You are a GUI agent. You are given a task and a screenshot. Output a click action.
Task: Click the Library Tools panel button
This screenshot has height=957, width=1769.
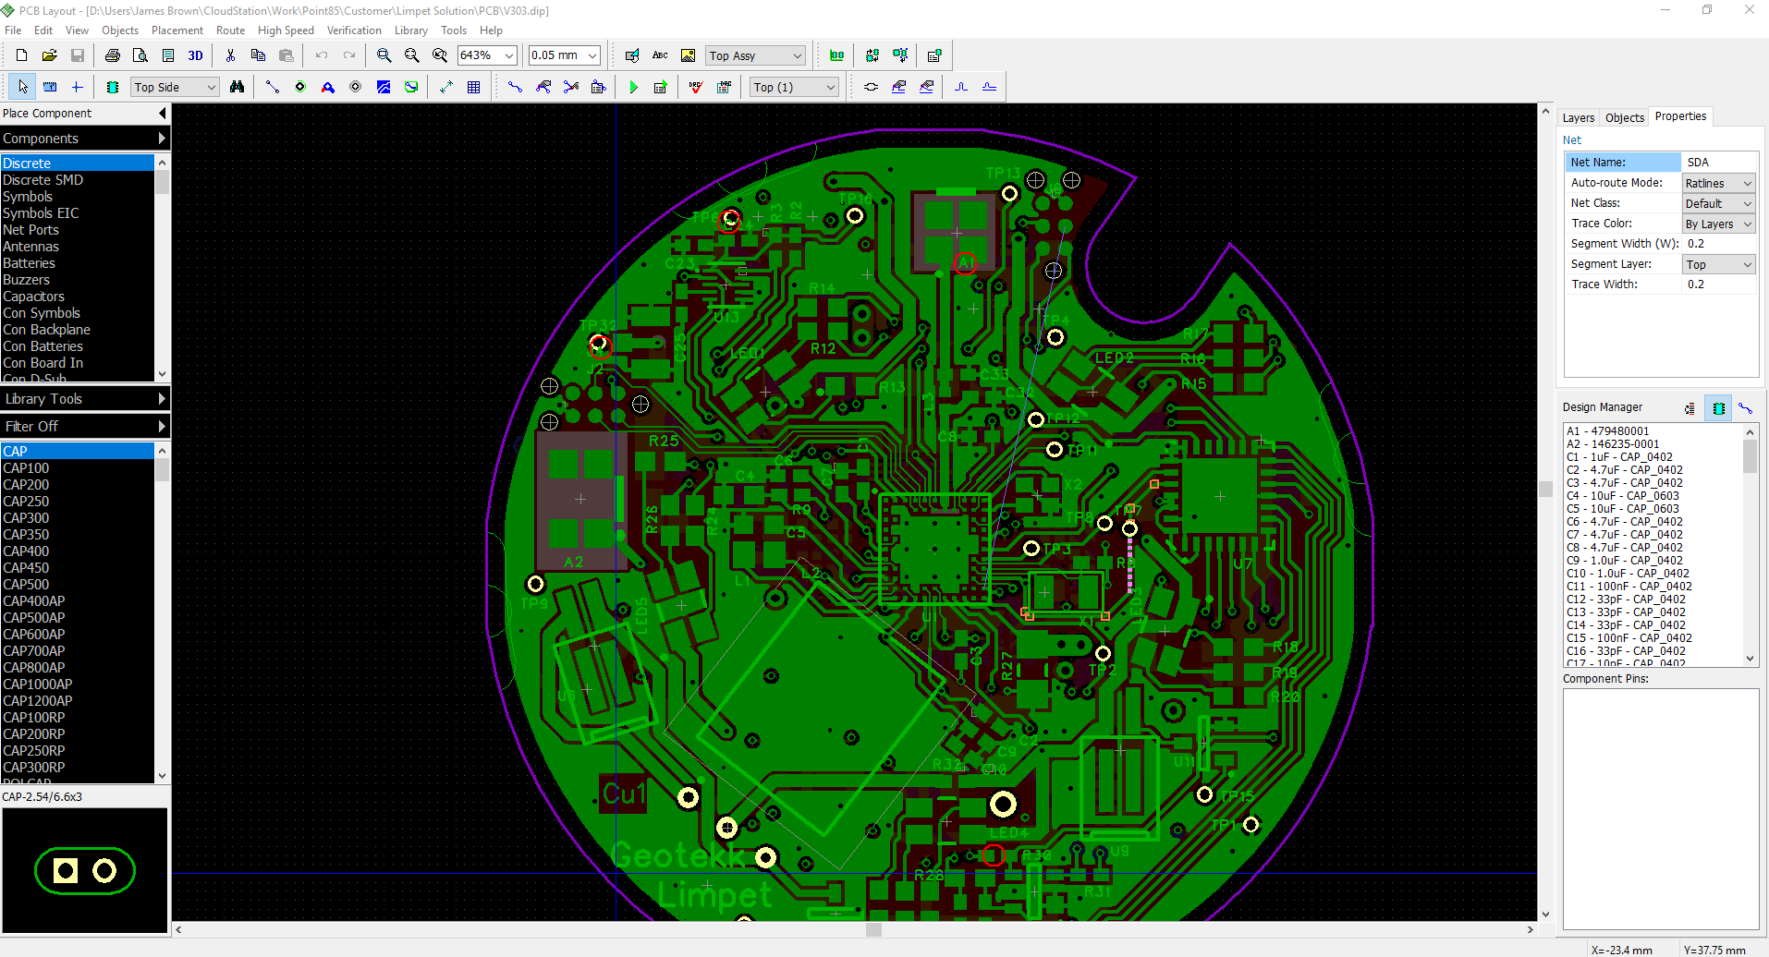coord(85,399)
